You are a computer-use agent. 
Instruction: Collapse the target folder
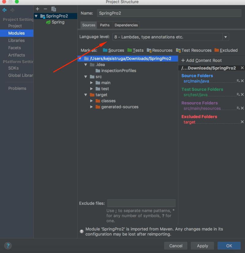tap(86, 95)
